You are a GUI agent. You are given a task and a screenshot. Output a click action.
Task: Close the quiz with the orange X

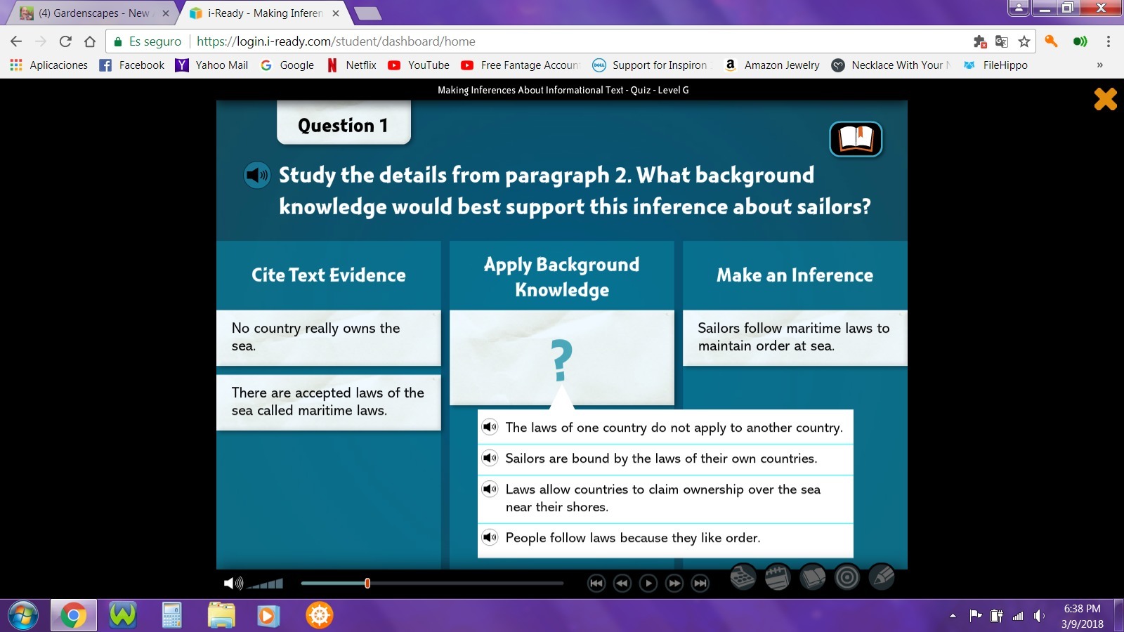click(x=1105, y=99)
